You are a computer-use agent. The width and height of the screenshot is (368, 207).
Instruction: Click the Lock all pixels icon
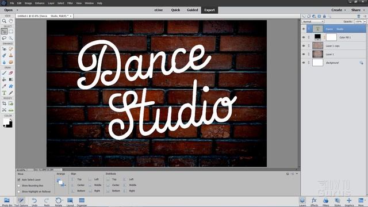[x=324, y=16]
